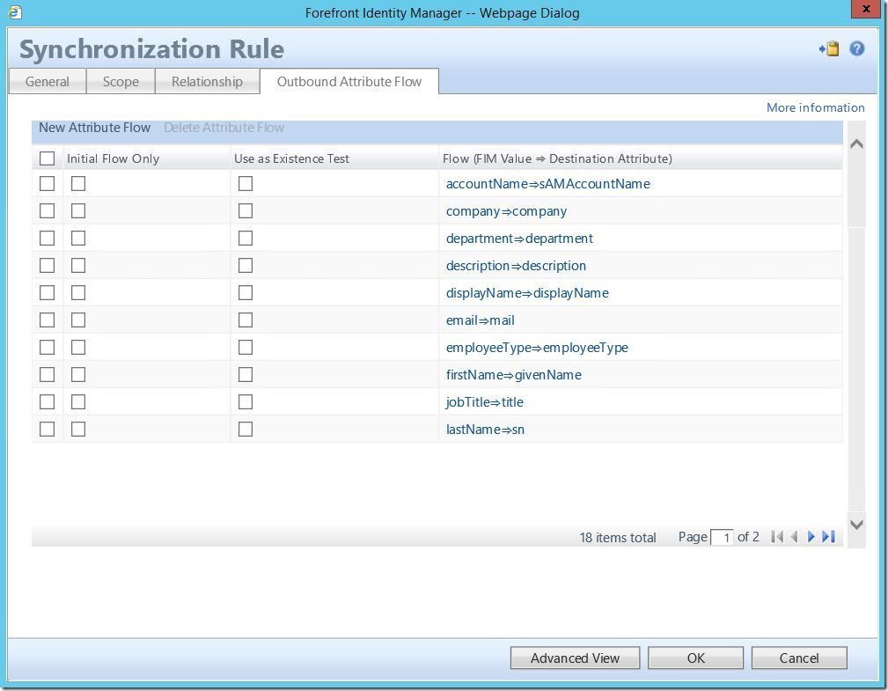Go to next page arrow icon
The image size is (888, 691).
[x=811, y=536]
